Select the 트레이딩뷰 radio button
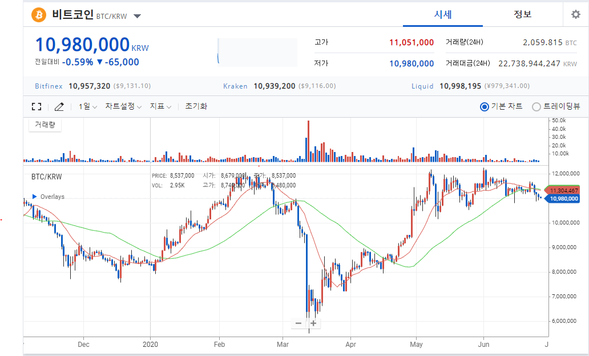This screenshot has width=589, height=356. tap(536, 107)
